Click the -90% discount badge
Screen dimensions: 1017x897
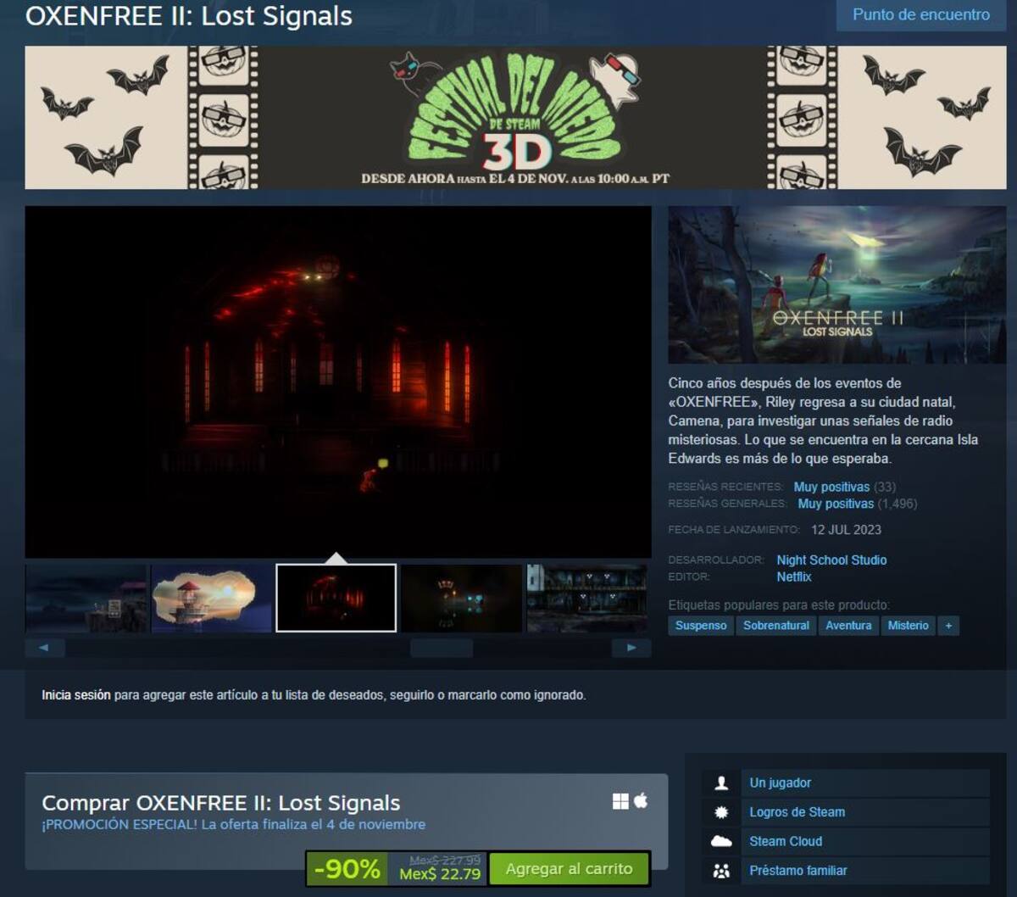pos(347,869)
